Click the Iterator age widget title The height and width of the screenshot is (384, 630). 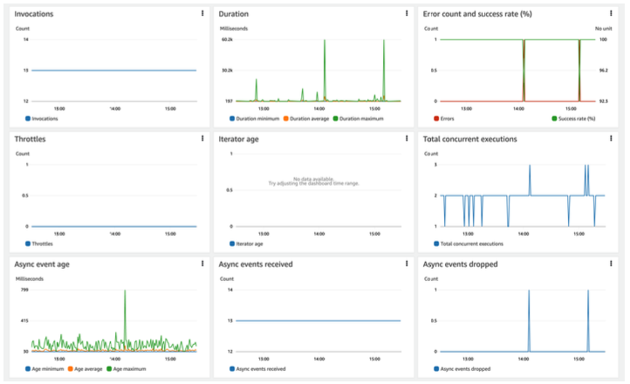(239, 140)
